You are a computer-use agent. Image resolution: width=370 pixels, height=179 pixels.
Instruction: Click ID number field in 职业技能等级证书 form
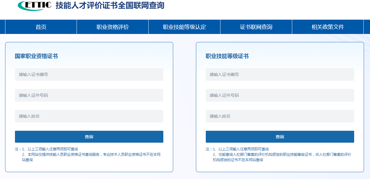[280, 95]
